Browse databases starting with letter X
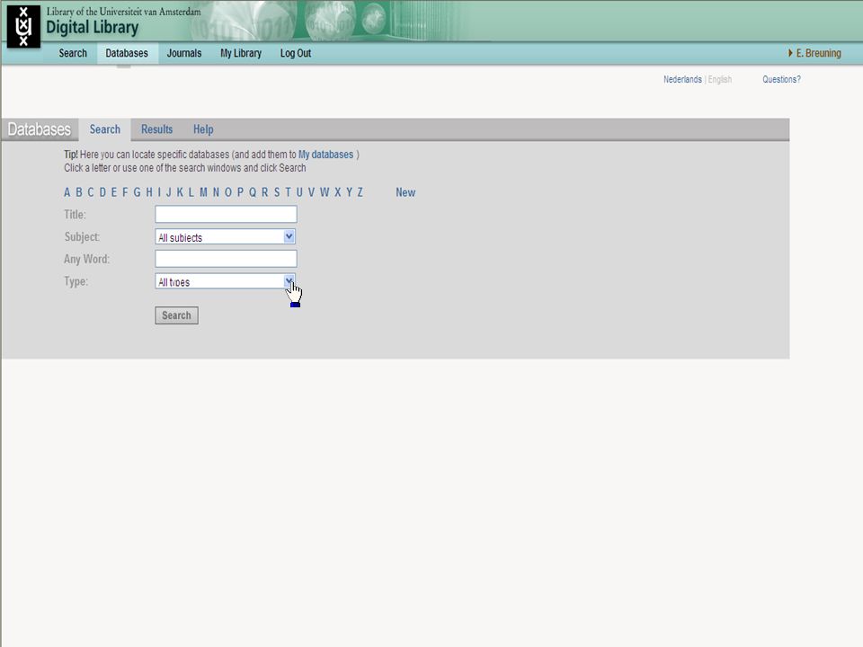Screen dimensions: 863x647 pos(338,192)
